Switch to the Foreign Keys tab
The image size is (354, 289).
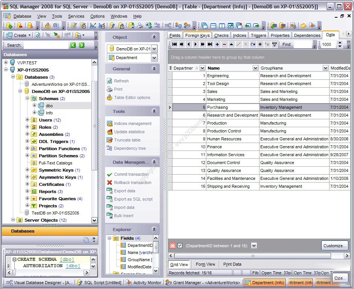197,35
